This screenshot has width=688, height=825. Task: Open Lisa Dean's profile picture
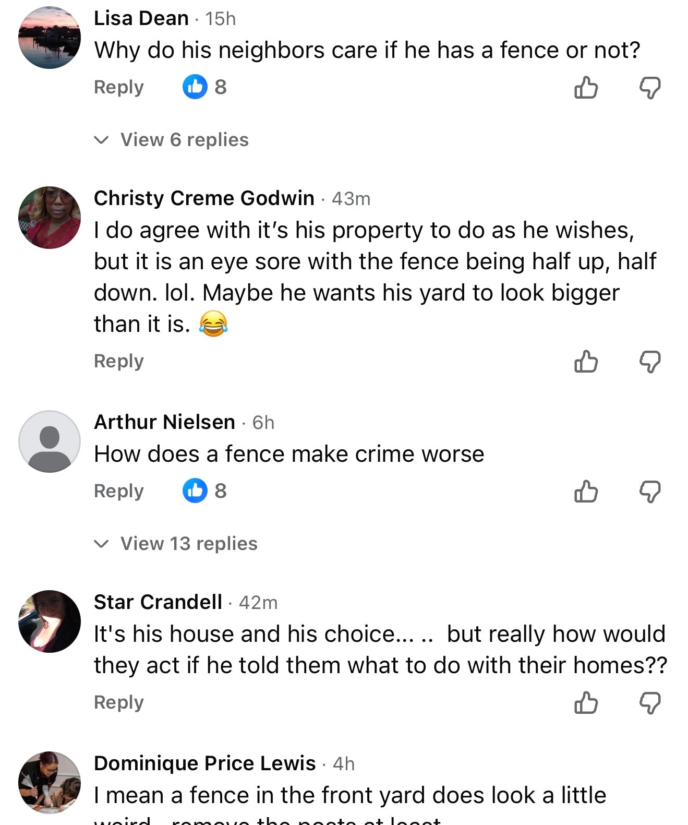tap(50, 38)
